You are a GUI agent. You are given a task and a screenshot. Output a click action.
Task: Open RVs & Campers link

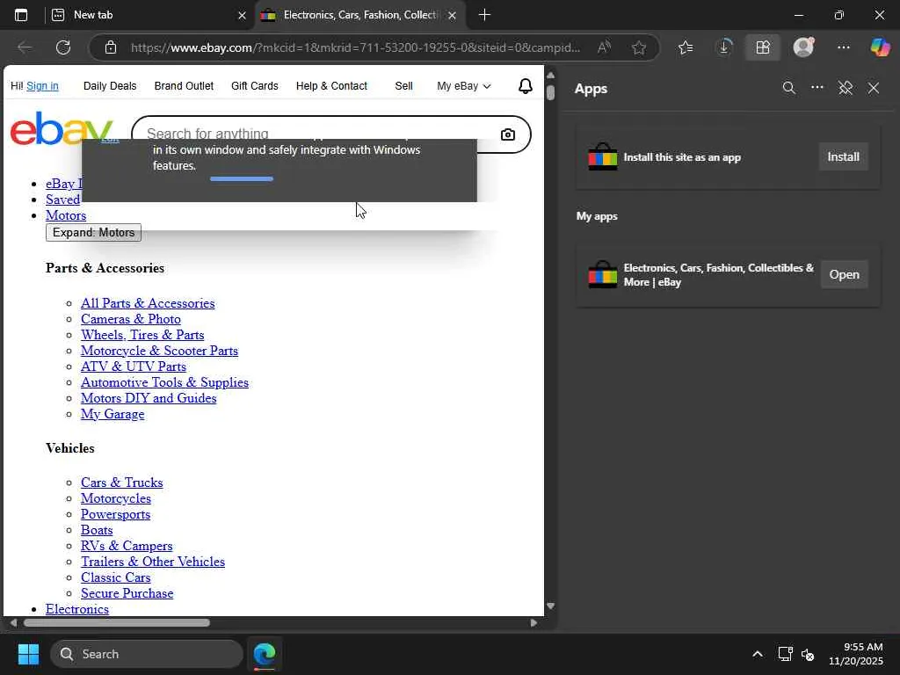pos(127,546)
